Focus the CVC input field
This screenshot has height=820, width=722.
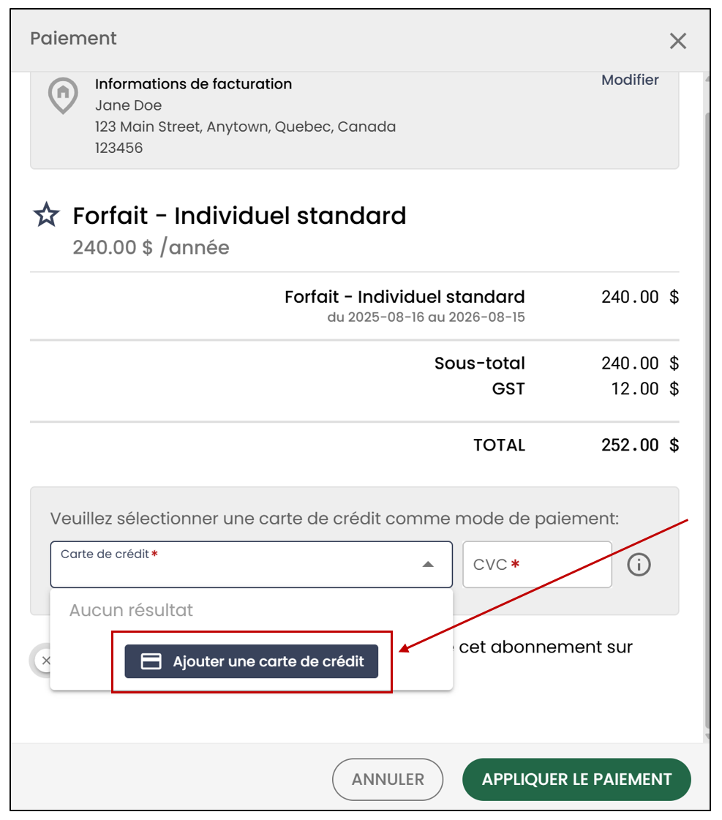point(537,564)
